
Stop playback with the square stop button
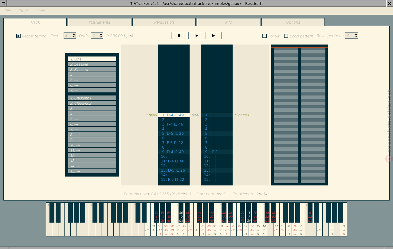click(x=179, y=36)
